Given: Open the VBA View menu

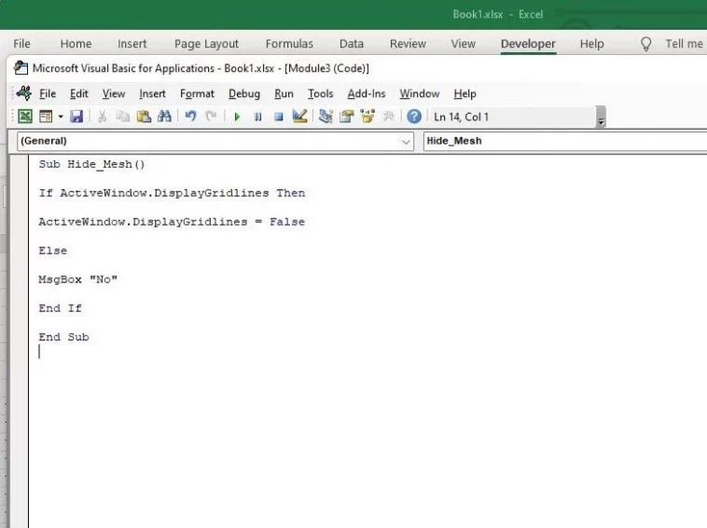Looking at the screenshot, I should pyautogui.click(x=114, y=94).
